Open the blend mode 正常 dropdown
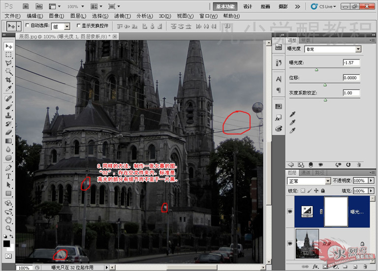Viewport: 378px width, 271px height. point(328,181)
